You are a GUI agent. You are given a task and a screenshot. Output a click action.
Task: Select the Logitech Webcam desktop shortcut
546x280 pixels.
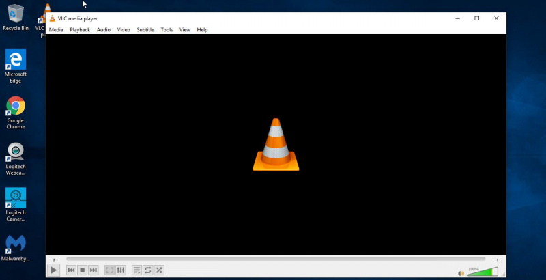click(15, 159)
